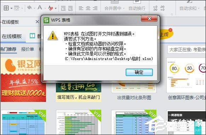Click the increase decimal places icon
The width and height of the screenshot is (206, 135).
155,8
